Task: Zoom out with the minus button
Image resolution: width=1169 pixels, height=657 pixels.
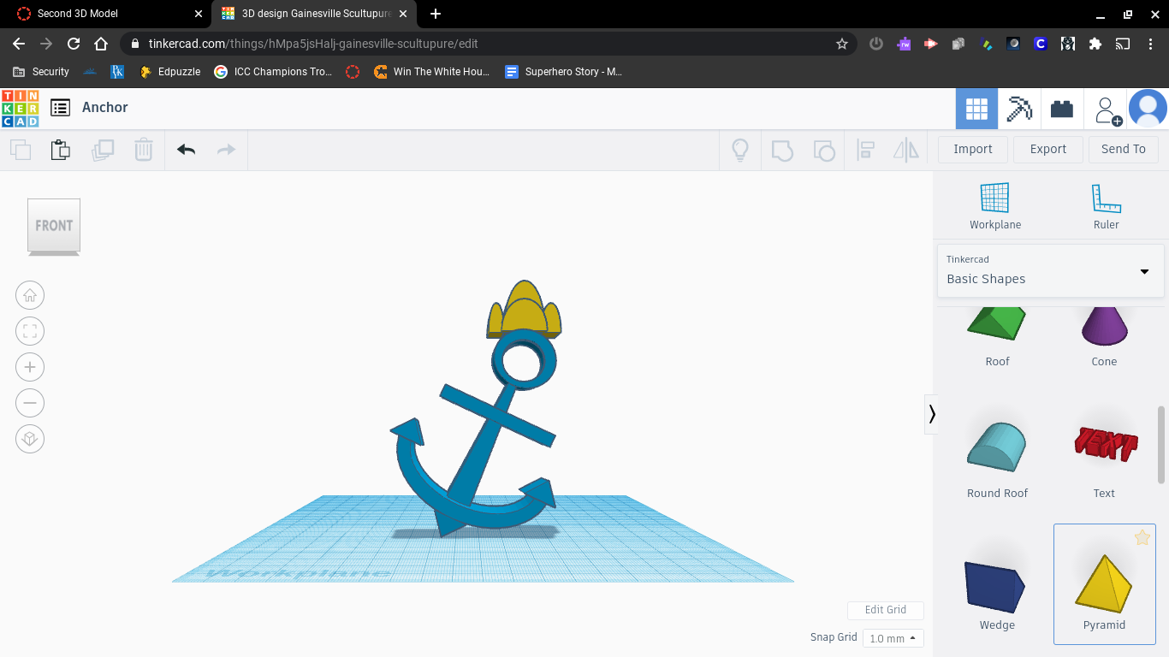Action: pyautogui.click(x=30, y=403)
